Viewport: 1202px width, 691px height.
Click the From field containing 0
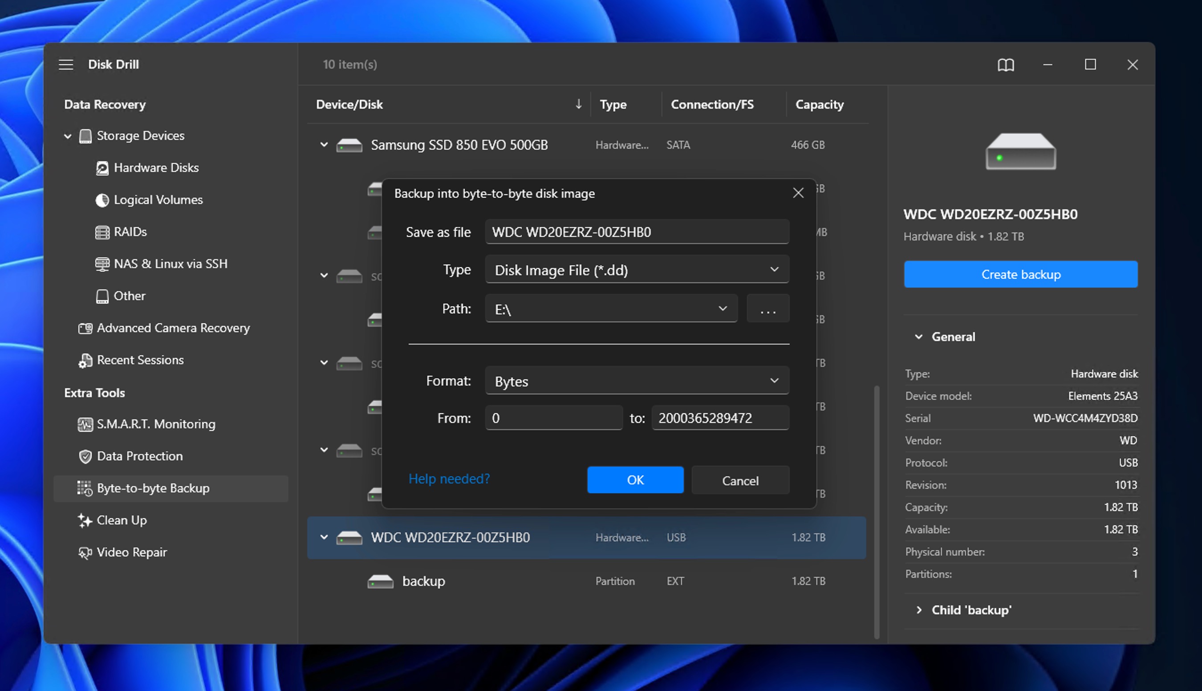[x=554, y=418]
